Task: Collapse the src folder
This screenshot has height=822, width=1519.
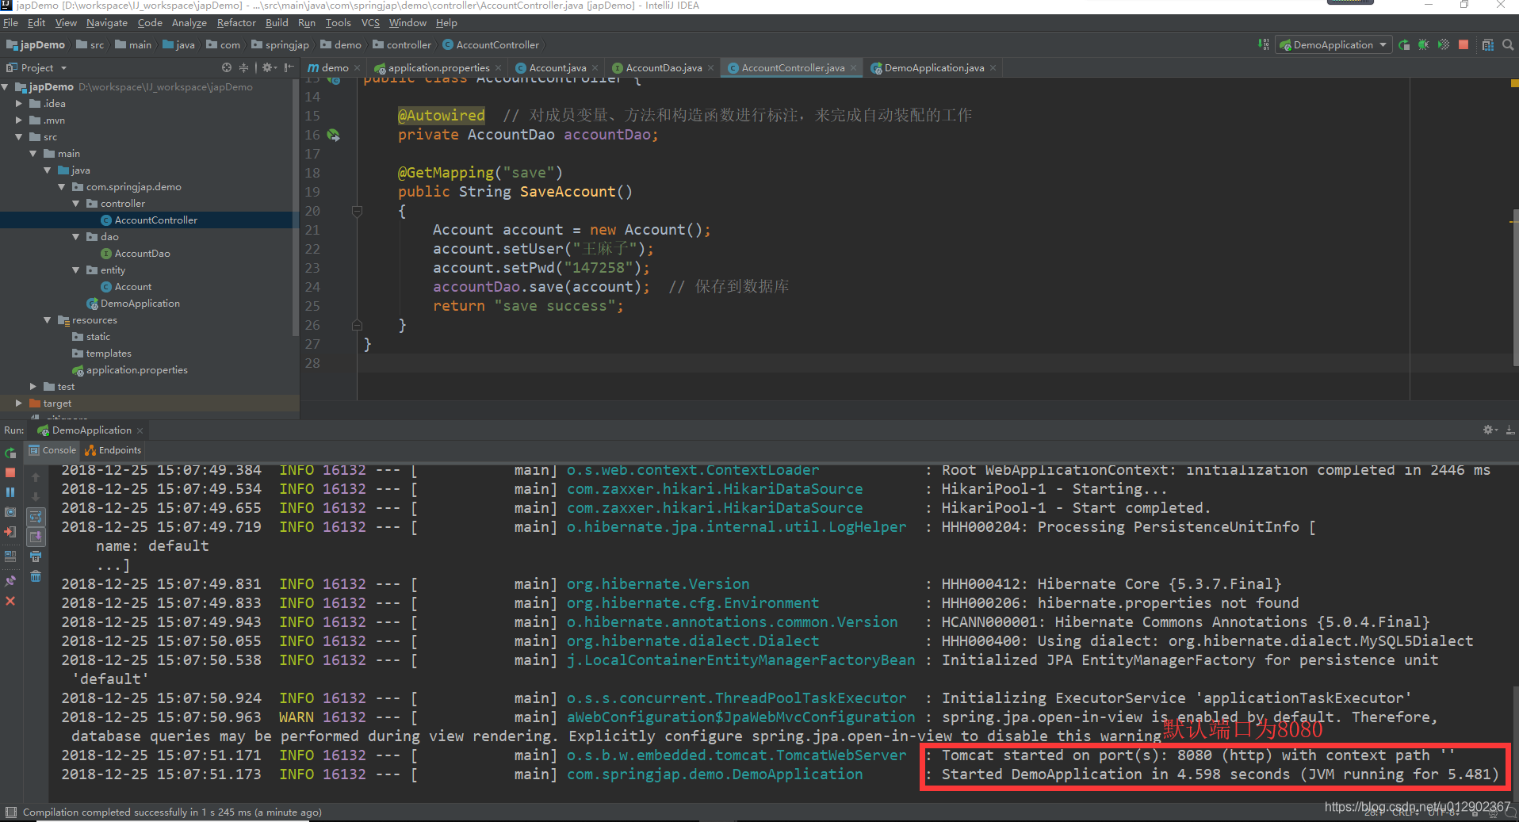Action: 19,137
